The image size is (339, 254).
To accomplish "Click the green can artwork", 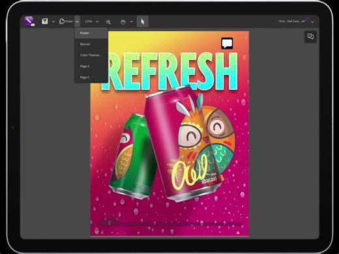I will (132, 156).
